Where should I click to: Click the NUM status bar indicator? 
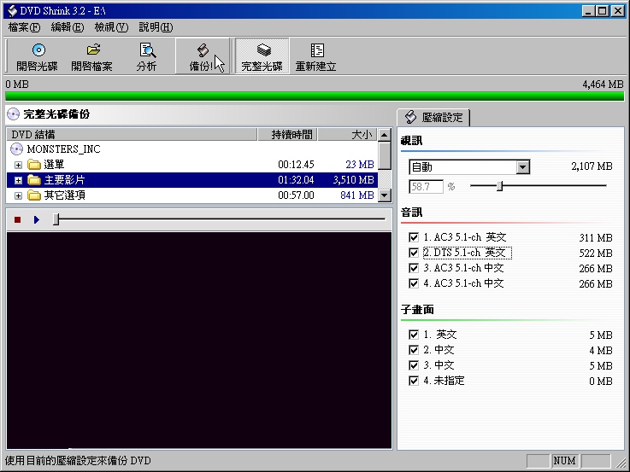point(564,461)
